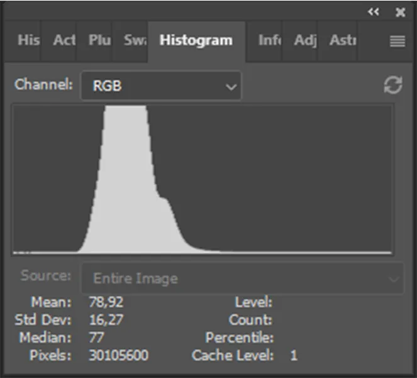Select the Histogram tab
The width and height of the screenshot is (417, 378).
point(196,41)
